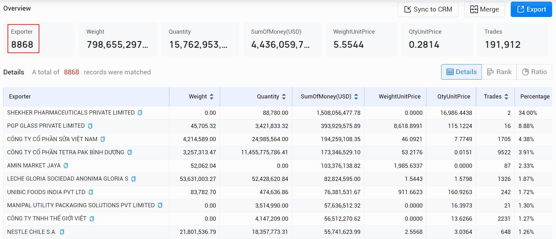Copy MANIPAL UTILITY PACKAGING SOLUTIONS icon
Screen dimensions: 556x239
tap(160, 205)
